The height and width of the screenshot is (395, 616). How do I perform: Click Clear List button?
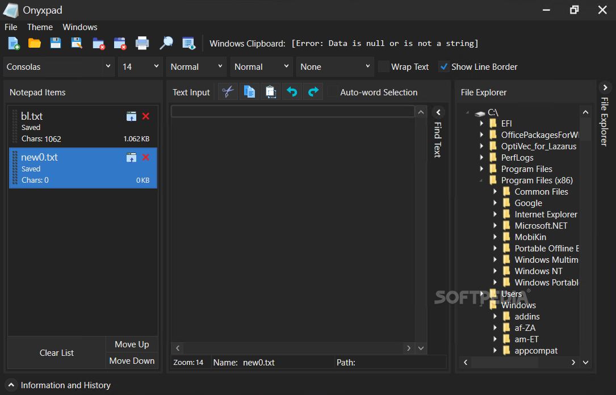click(57, 353)
